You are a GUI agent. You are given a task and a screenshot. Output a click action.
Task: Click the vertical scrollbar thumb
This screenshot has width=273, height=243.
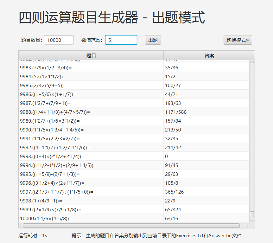tap(252, 214)
